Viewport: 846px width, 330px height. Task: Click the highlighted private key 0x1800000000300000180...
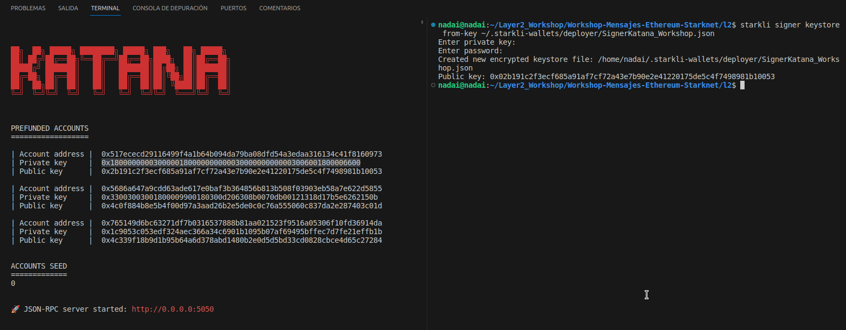pos(231,163)
